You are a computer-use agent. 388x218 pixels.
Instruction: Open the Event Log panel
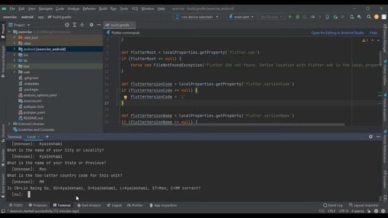tap(333, 205)
